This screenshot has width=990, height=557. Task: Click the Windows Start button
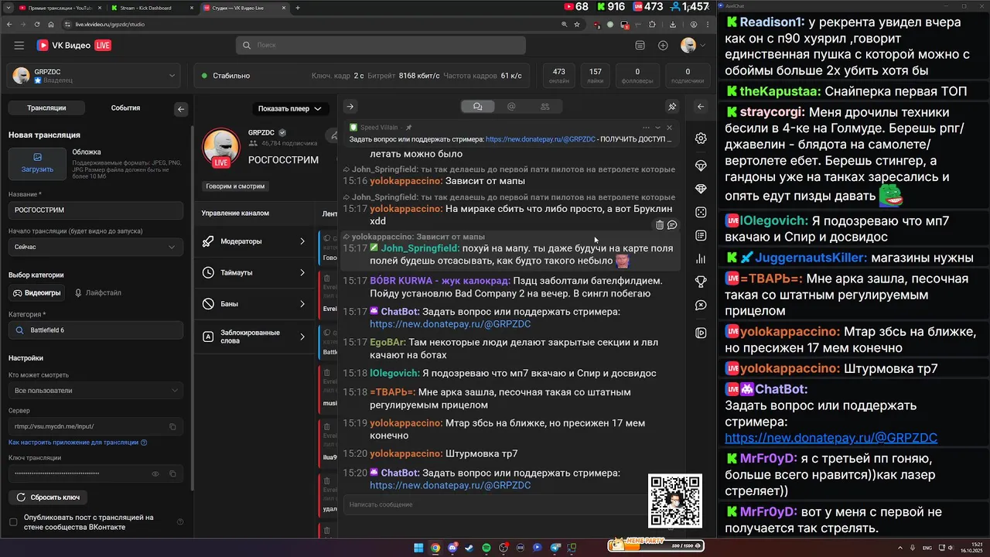tap(418, 548)
